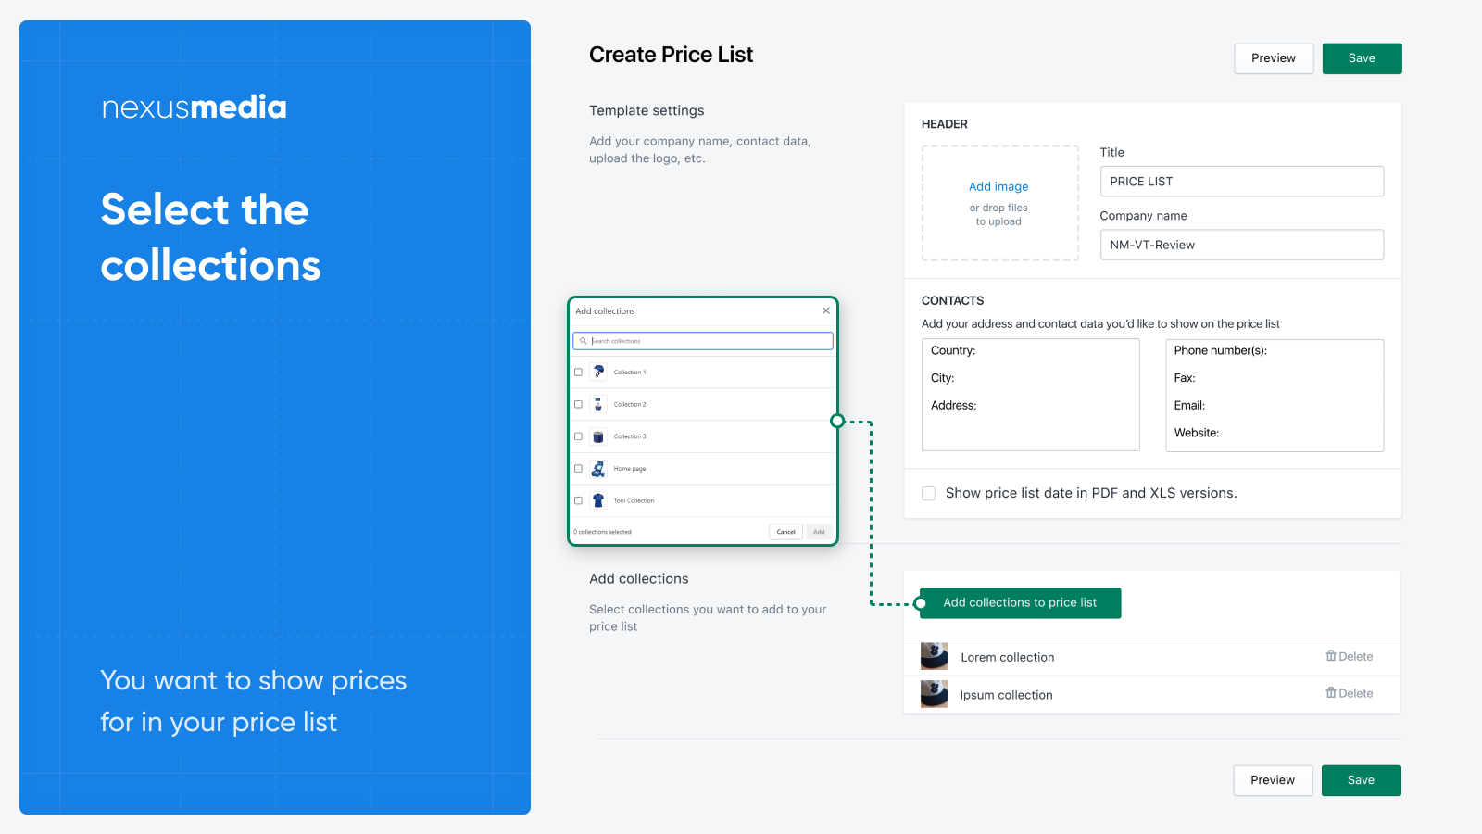Viewport: 1482px width, 834px height.
Task: Enable showing price list date in PDF and XLS
Action: 928,493
